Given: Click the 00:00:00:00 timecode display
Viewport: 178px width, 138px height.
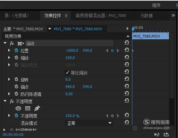Looking at the screenshot, I should click(13, 135).
